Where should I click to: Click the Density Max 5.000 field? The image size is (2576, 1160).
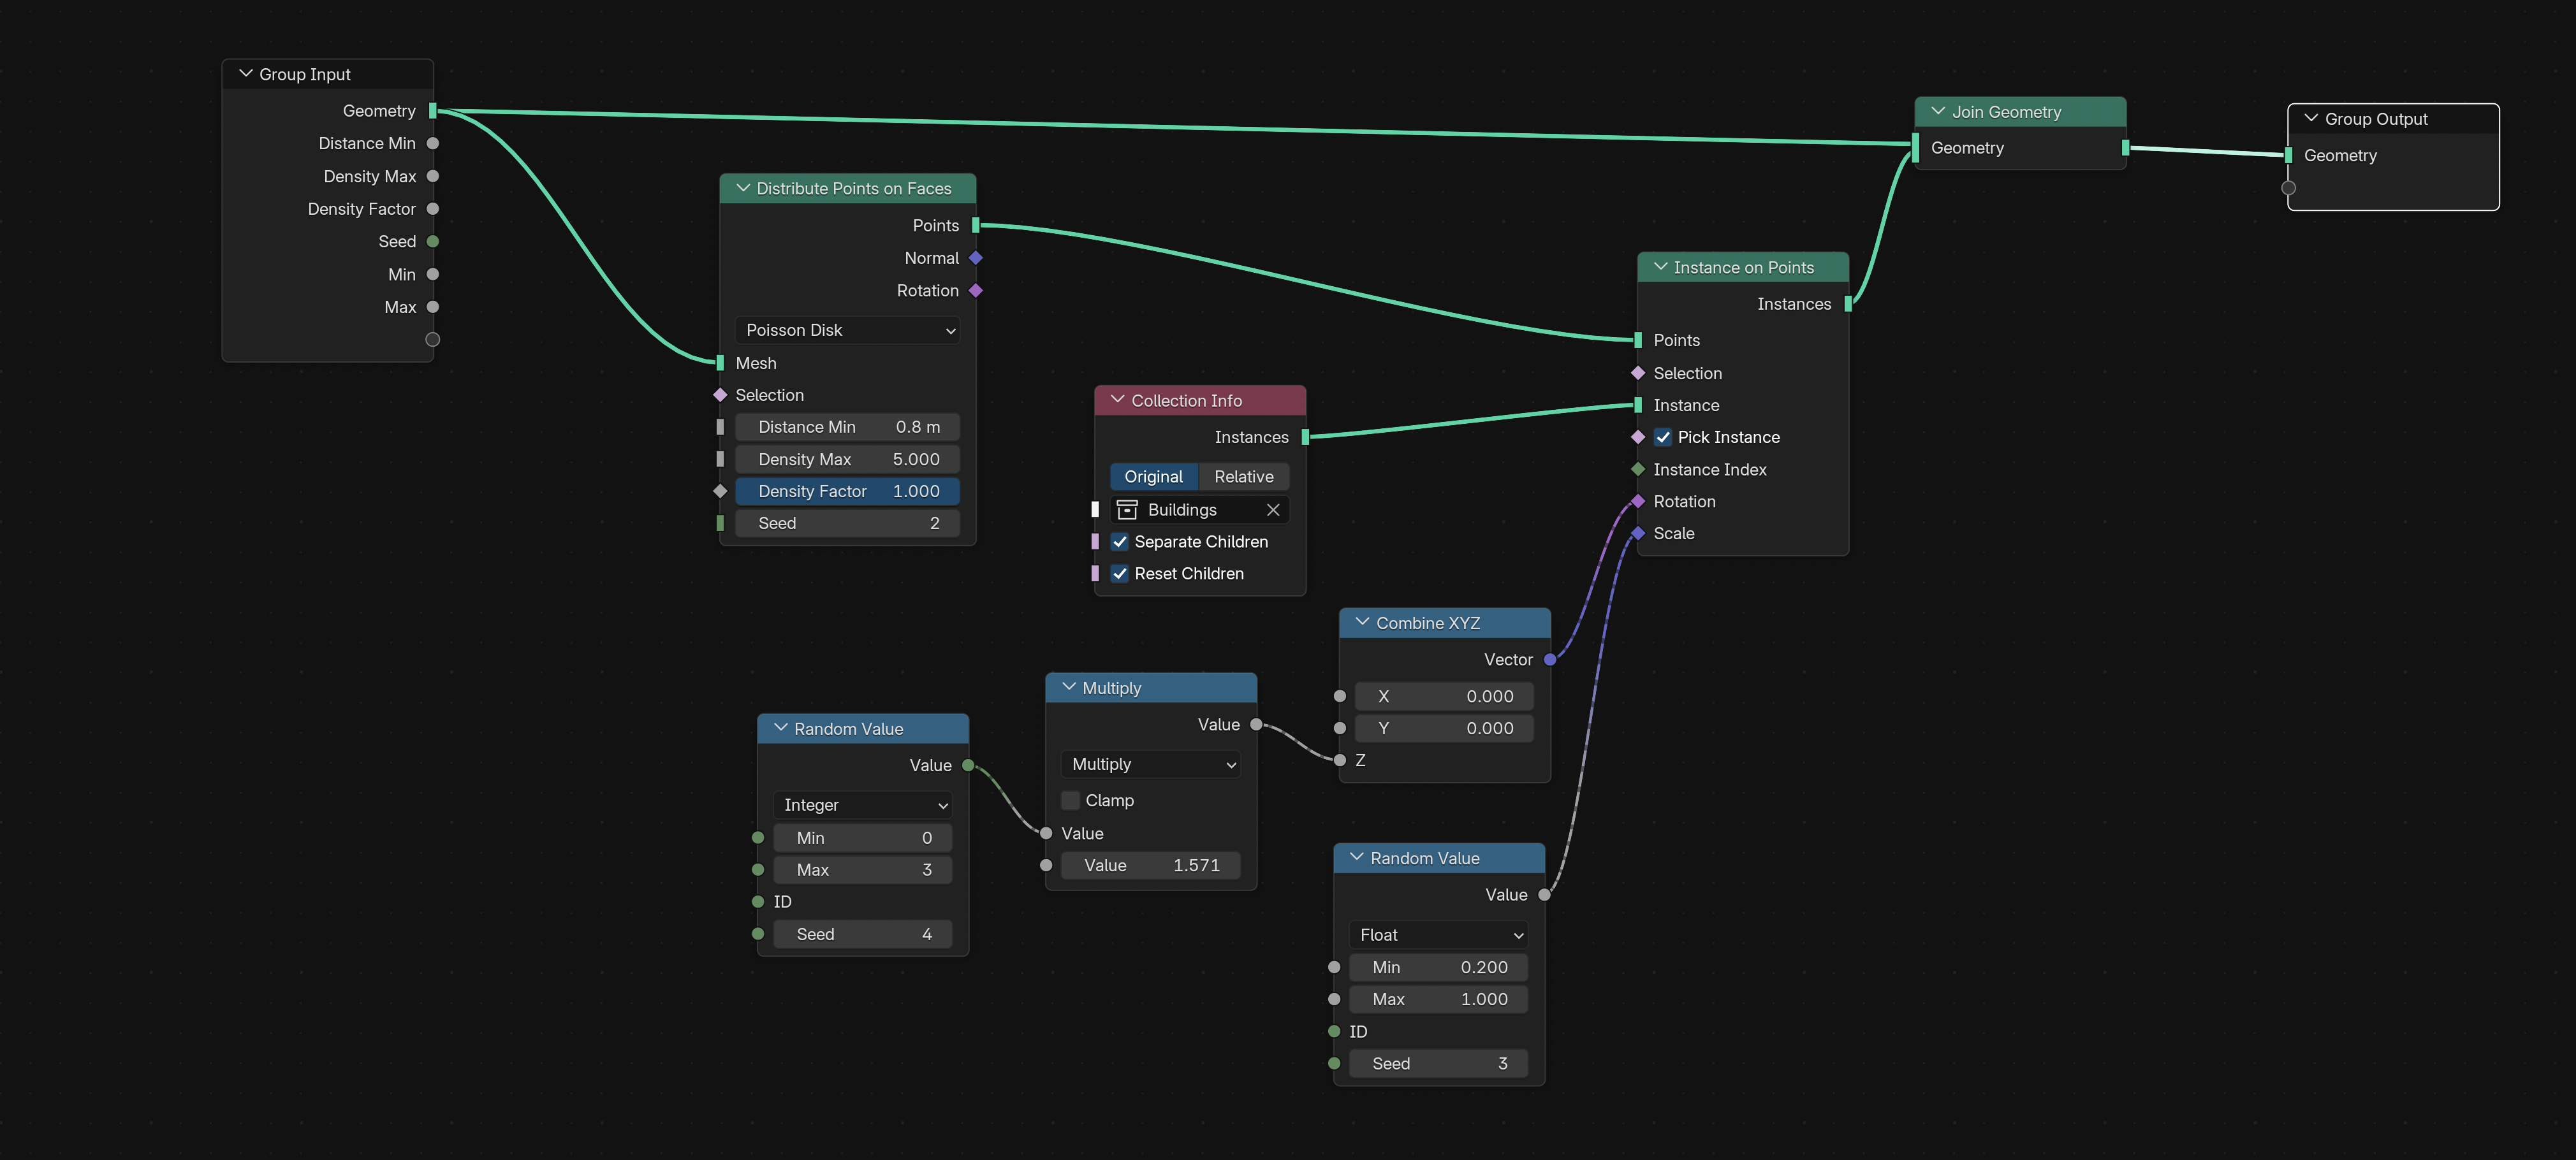(x=847, y=459)
